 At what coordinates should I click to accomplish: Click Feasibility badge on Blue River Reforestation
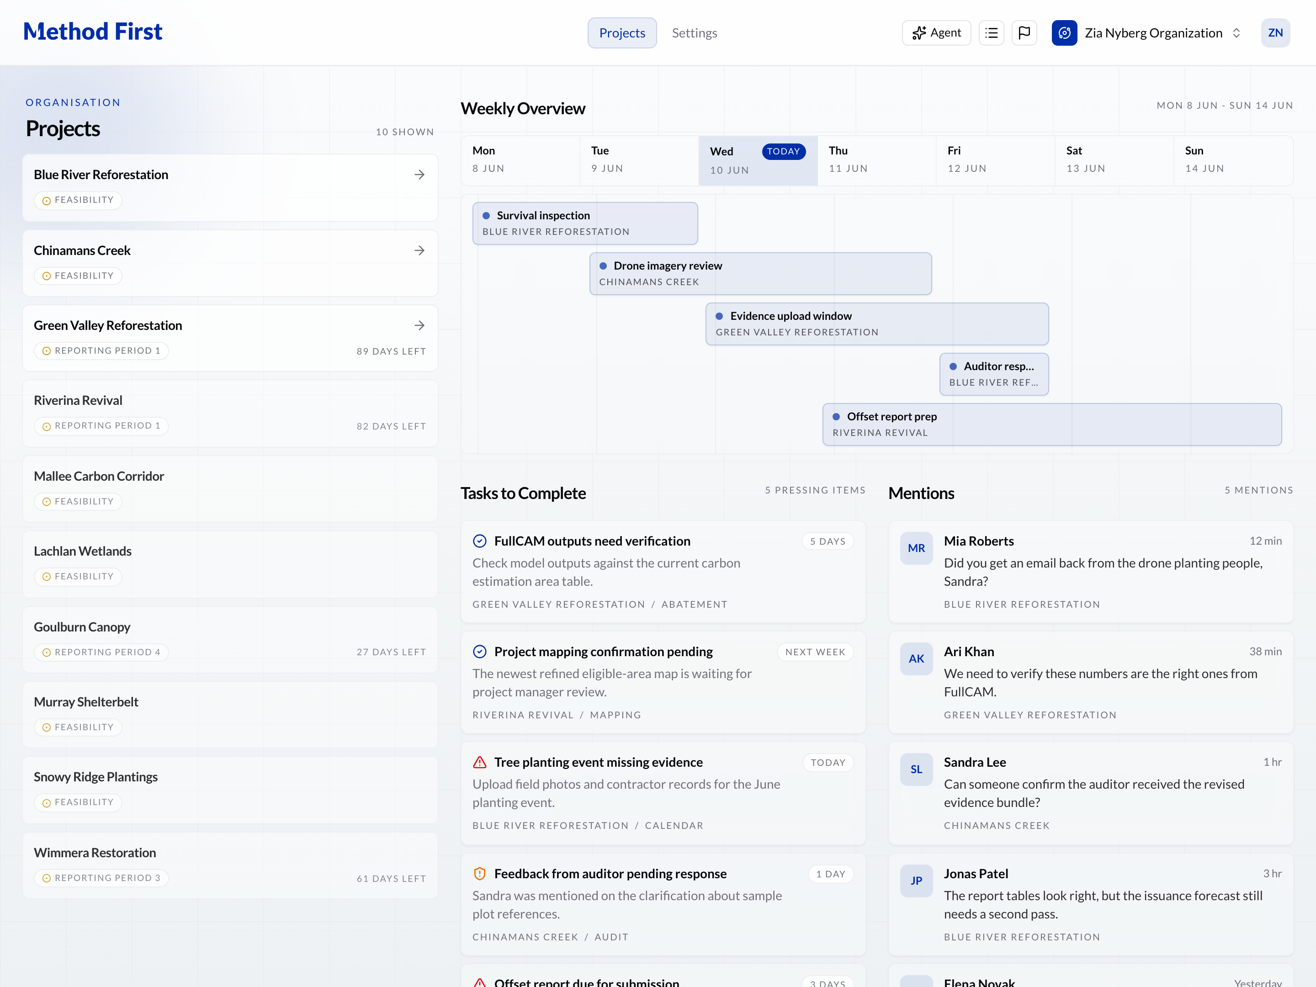[78, 200]
